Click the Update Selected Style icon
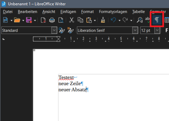Screen dimensions: 169x121 click(62, 30)
